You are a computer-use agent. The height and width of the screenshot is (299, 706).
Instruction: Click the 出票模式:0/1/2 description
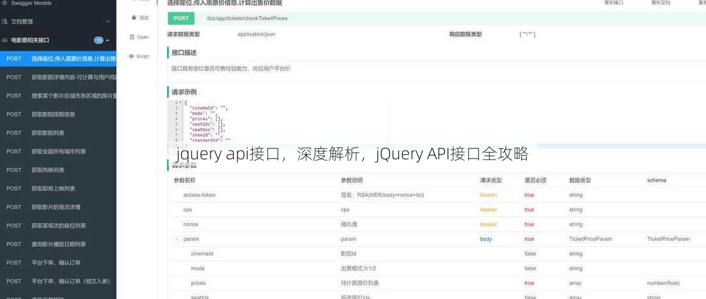[x=358, y=268]
